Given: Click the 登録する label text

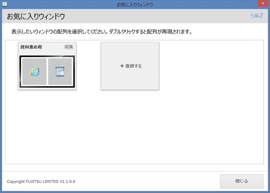Looking at the screenshot, I should (133, 66).
